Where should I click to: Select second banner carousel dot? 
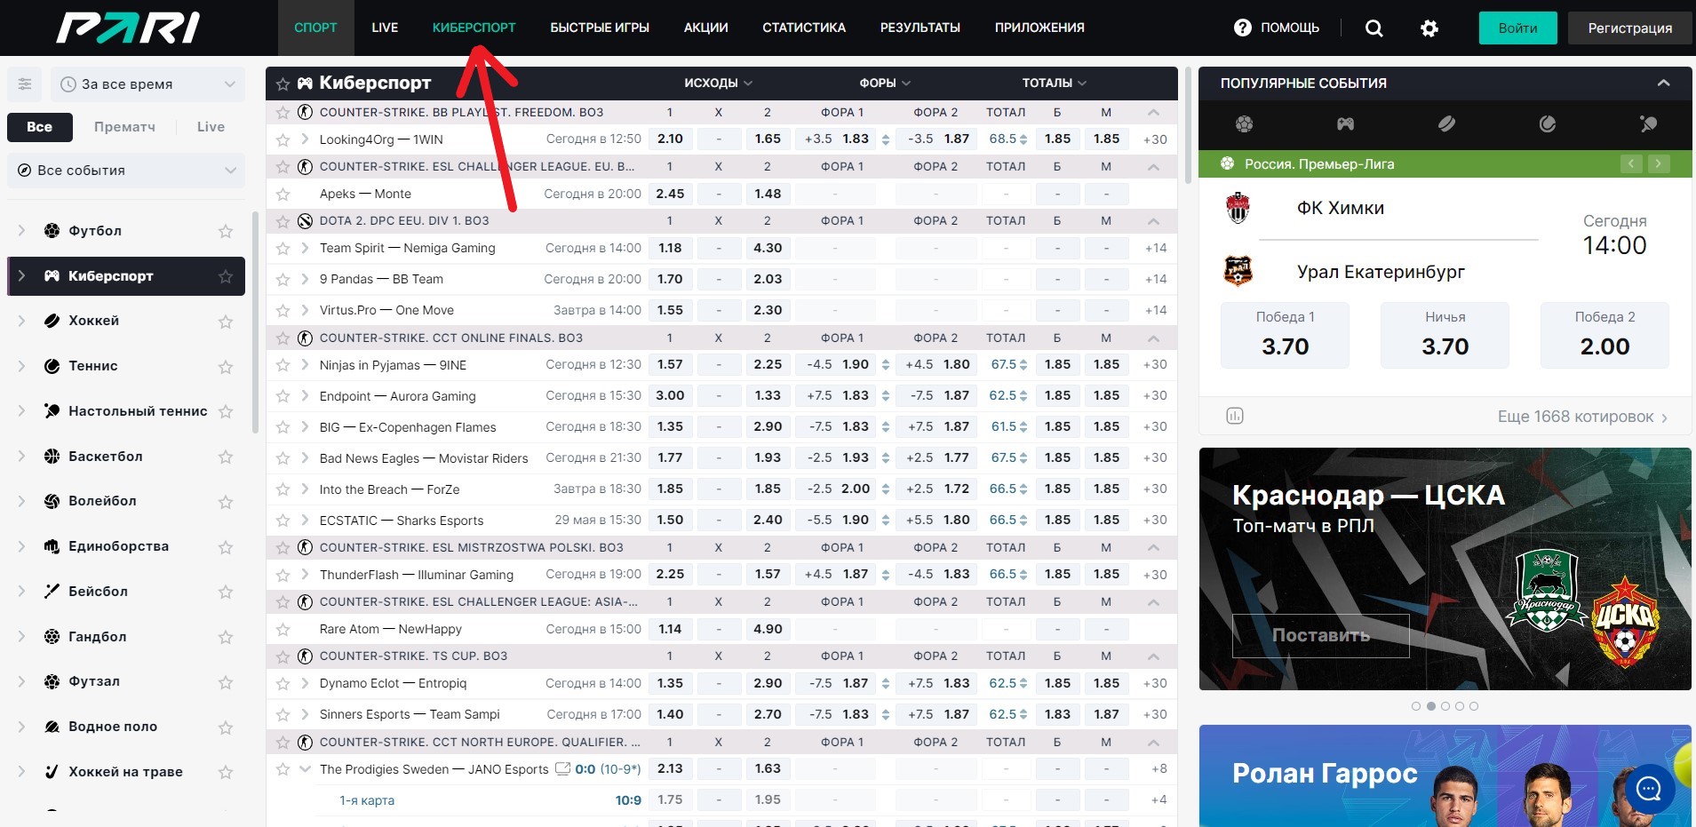point(1430,706)
